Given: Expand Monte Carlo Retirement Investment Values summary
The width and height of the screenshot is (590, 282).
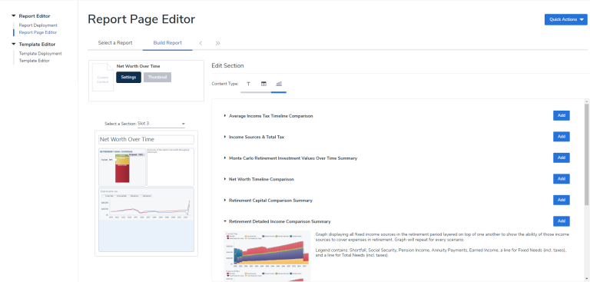Looking at the screenshot, I should (225, 158).
